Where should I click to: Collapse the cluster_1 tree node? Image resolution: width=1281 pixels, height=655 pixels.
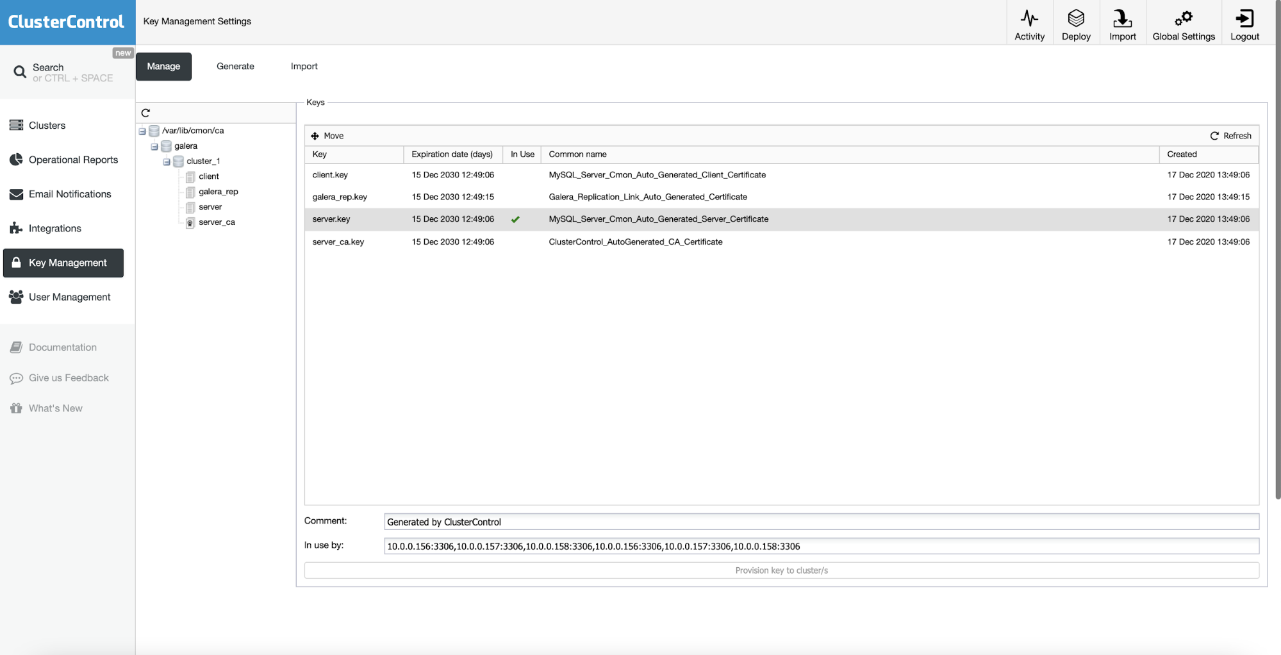(167, 162)
